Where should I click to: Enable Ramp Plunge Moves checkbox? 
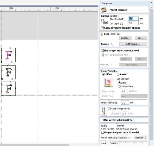click(109, 109)
